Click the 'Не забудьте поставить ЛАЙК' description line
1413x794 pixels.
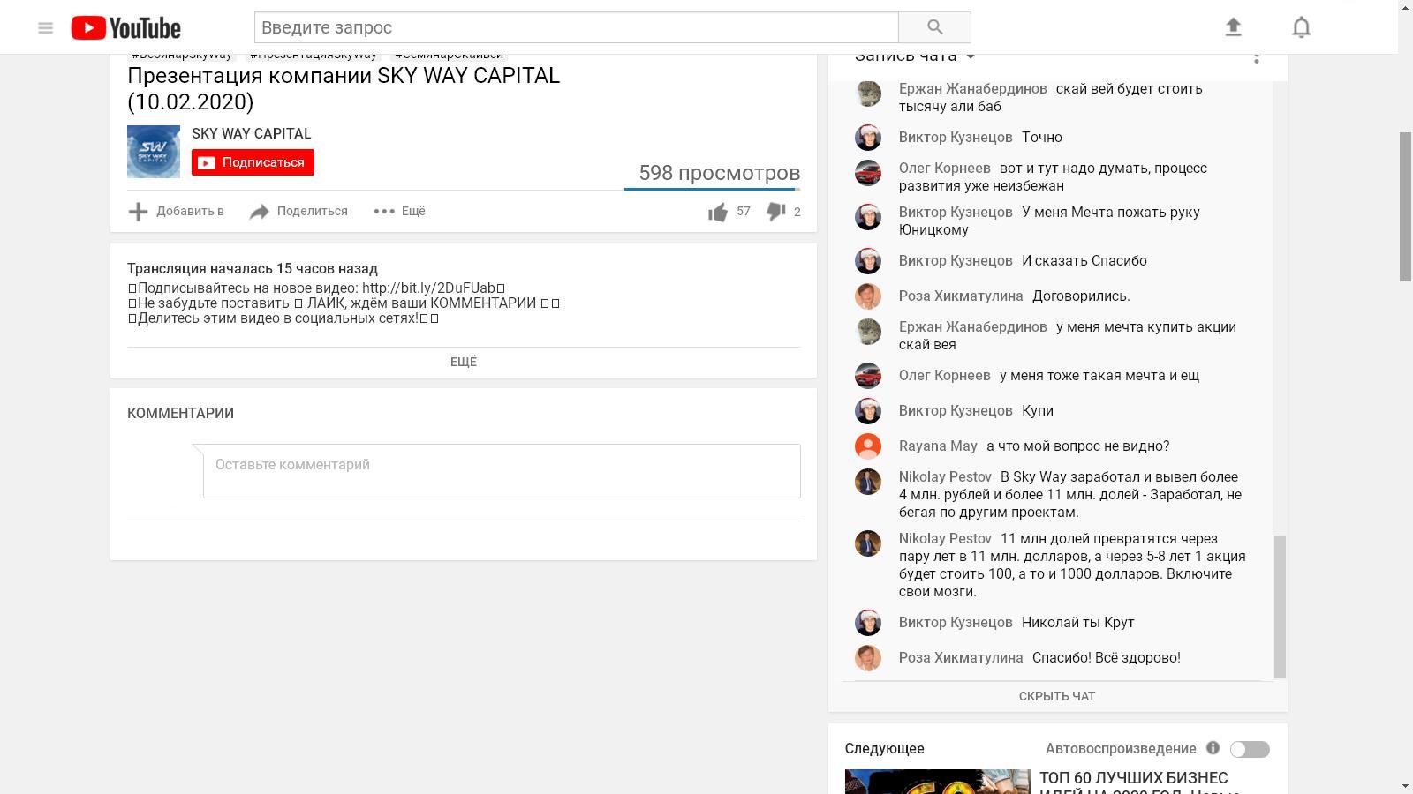[344, 303]
